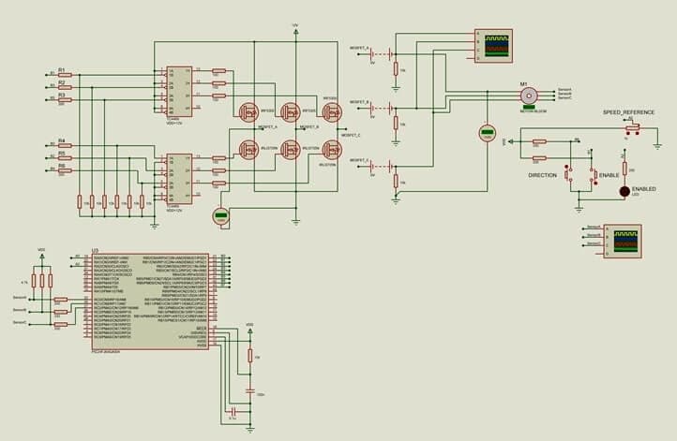Select the top-left IRF5305 MOSFET
677x441 pixels.
click(249, 112)
